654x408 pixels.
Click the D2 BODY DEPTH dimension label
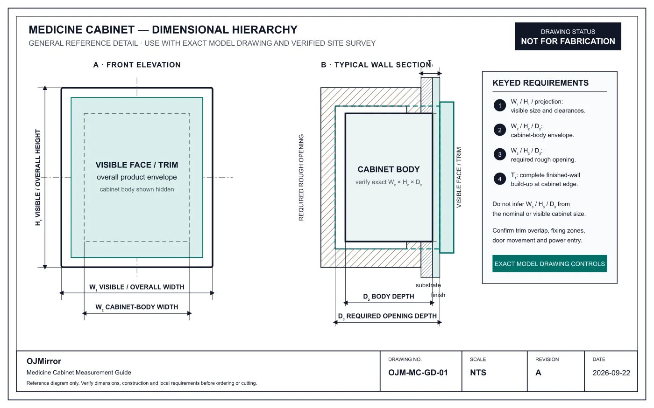[x=389, y=297]
